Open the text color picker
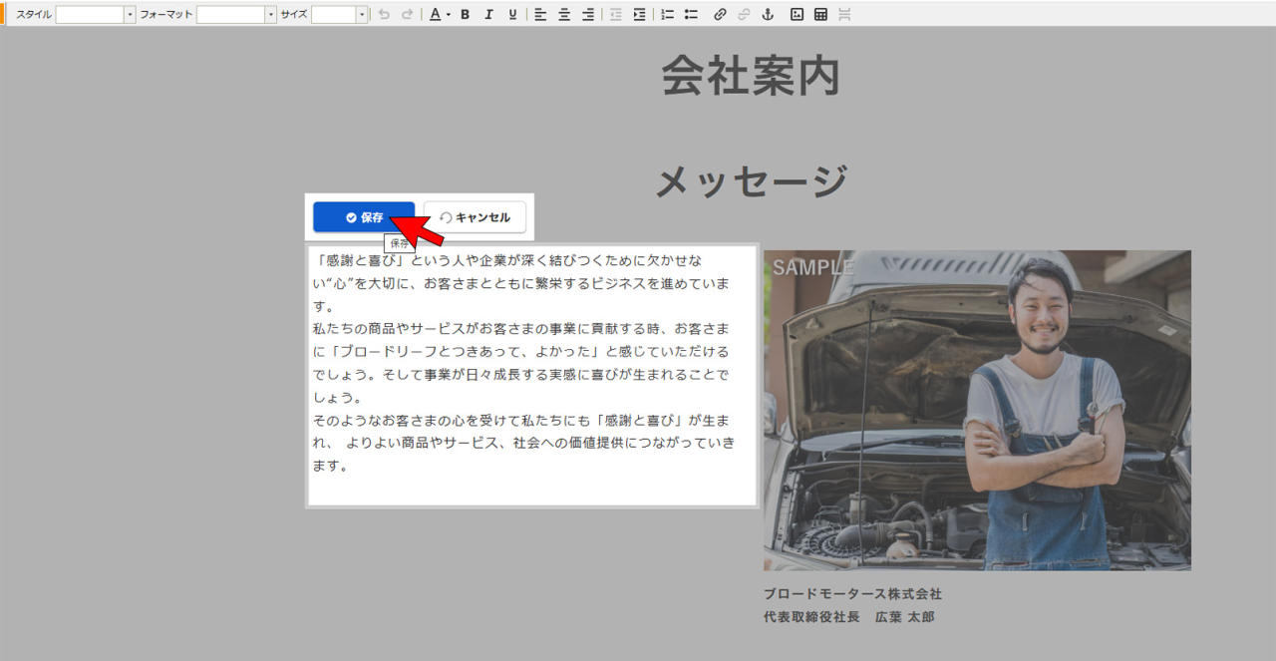This screenshot has width=1276, height=661. pos(440,15)
